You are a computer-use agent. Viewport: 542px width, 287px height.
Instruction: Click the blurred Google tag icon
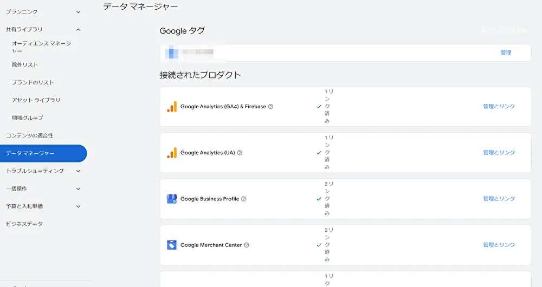point(171,53)
